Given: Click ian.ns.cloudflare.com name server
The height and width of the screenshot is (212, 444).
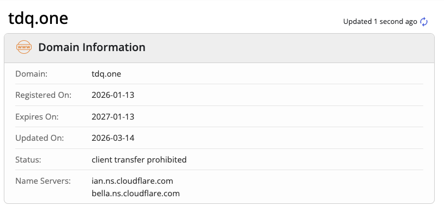Looking at the screenshot, I should coord(132,181).
